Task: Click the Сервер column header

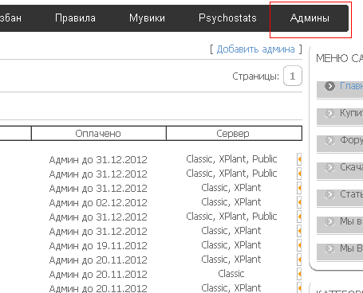Action: click(x=234, y=133)
